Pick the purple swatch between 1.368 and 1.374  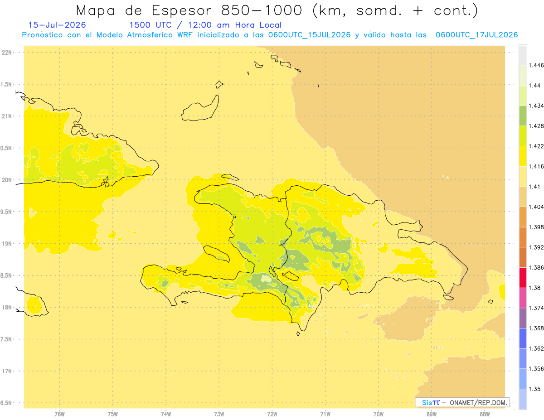(x=523, y=318)
